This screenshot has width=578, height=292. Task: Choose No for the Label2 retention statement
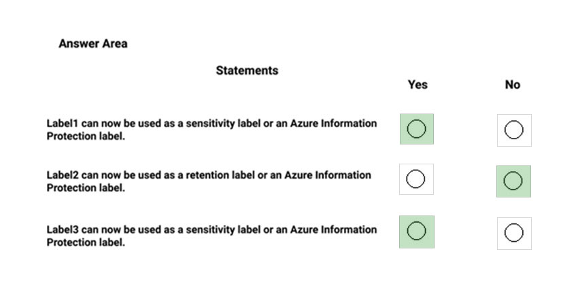pyautogui.click(x=513, y=181)
